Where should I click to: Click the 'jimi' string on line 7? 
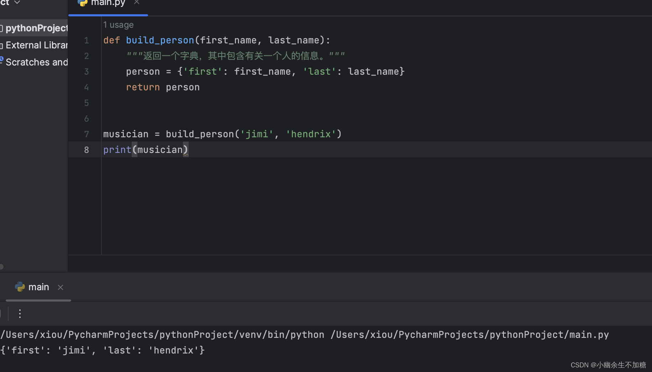257,134
